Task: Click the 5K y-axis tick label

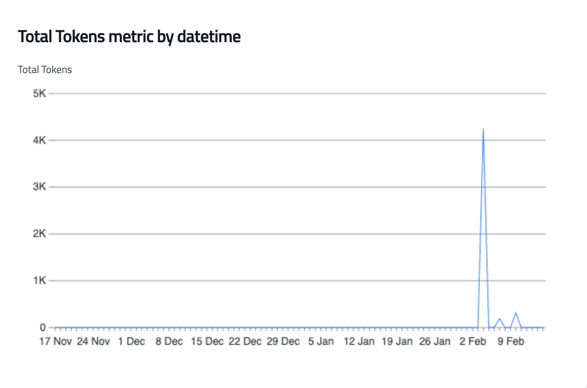Action: click(40, 94)
